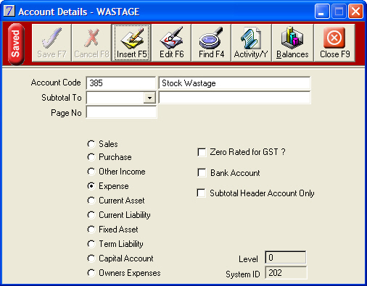The image size is (367, 286).
Task: Click the application icon in title bar
Action: [9, 11]
